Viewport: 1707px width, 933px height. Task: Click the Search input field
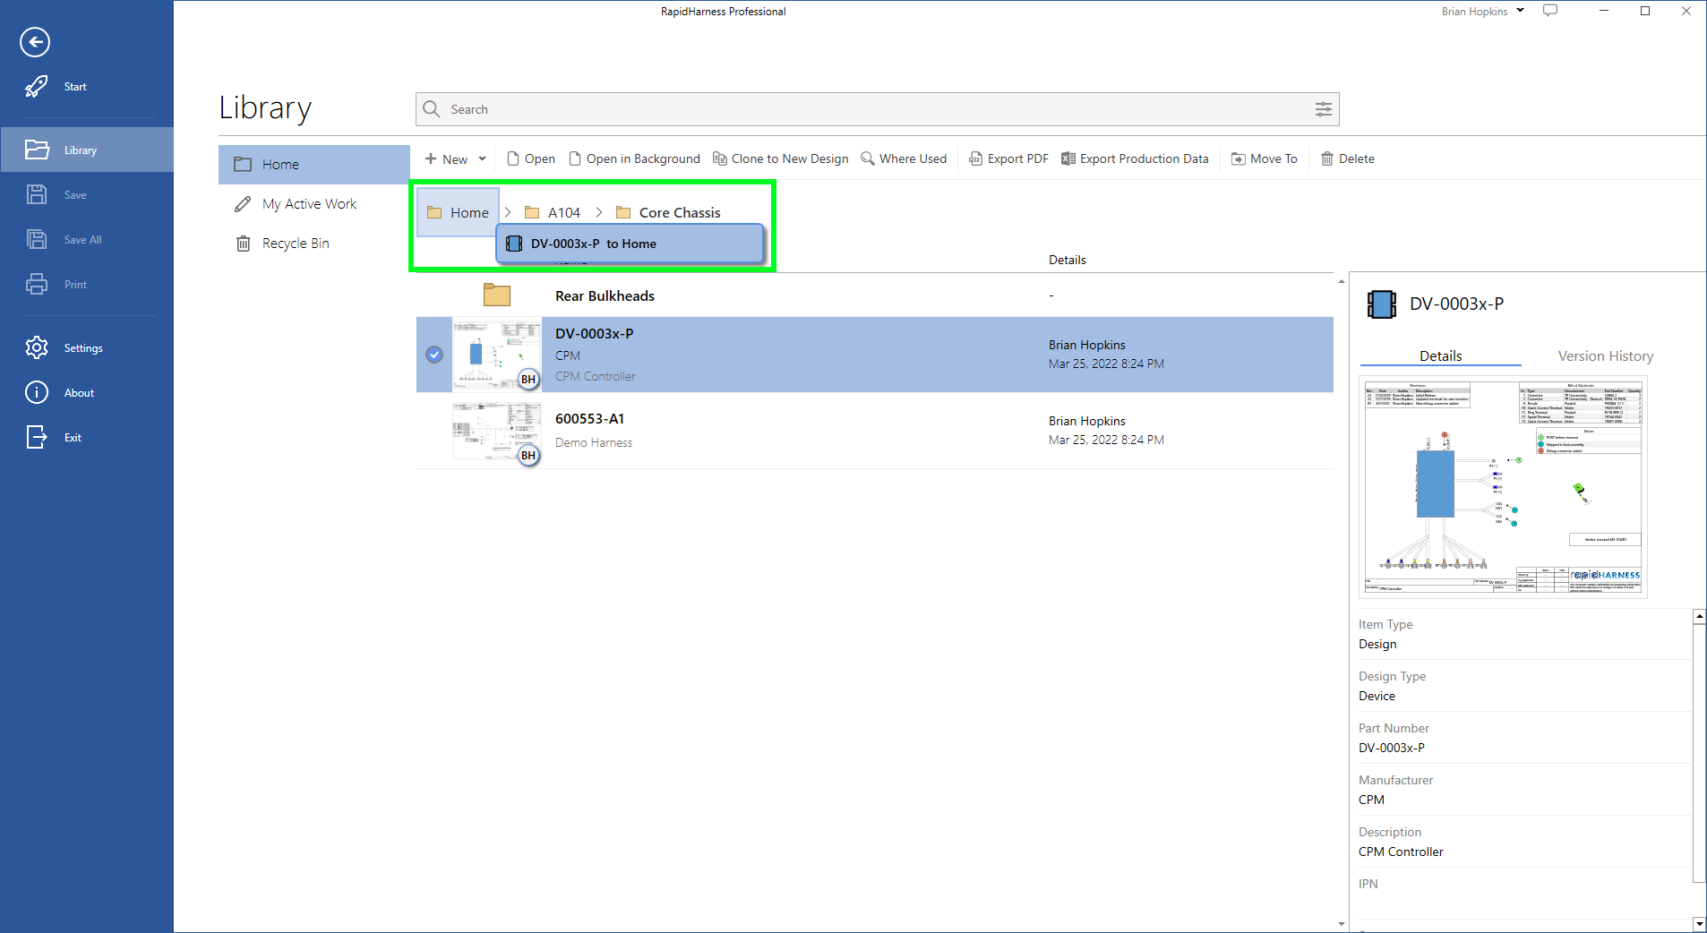(878, 109)
